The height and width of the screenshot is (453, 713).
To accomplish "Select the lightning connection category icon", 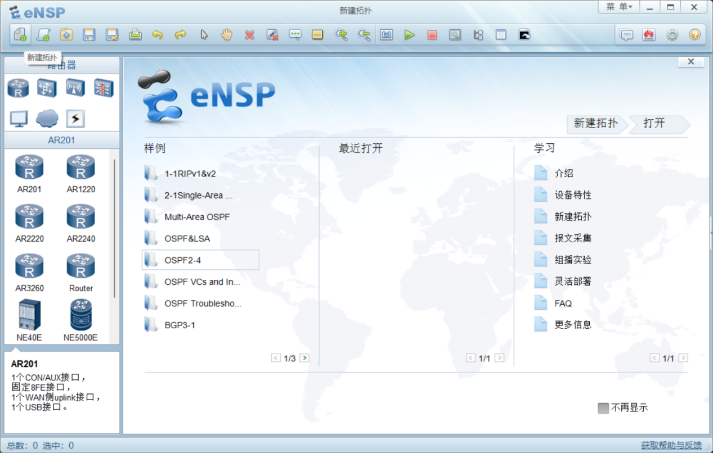I will (75, 119).
